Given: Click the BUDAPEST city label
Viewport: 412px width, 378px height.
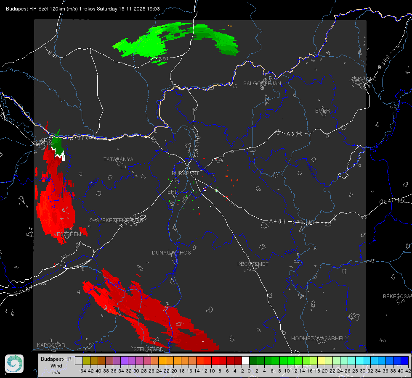Looking at the screenshot, I should pyautogui.click(x=185, y=173).
